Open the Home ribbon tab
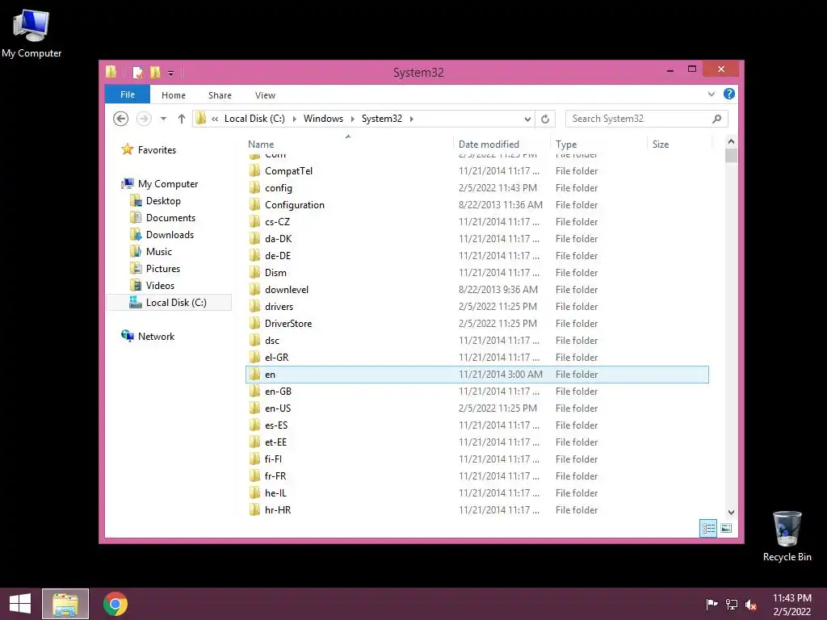Viewport: 827px width, 620px height. click(x=174, y=95)
